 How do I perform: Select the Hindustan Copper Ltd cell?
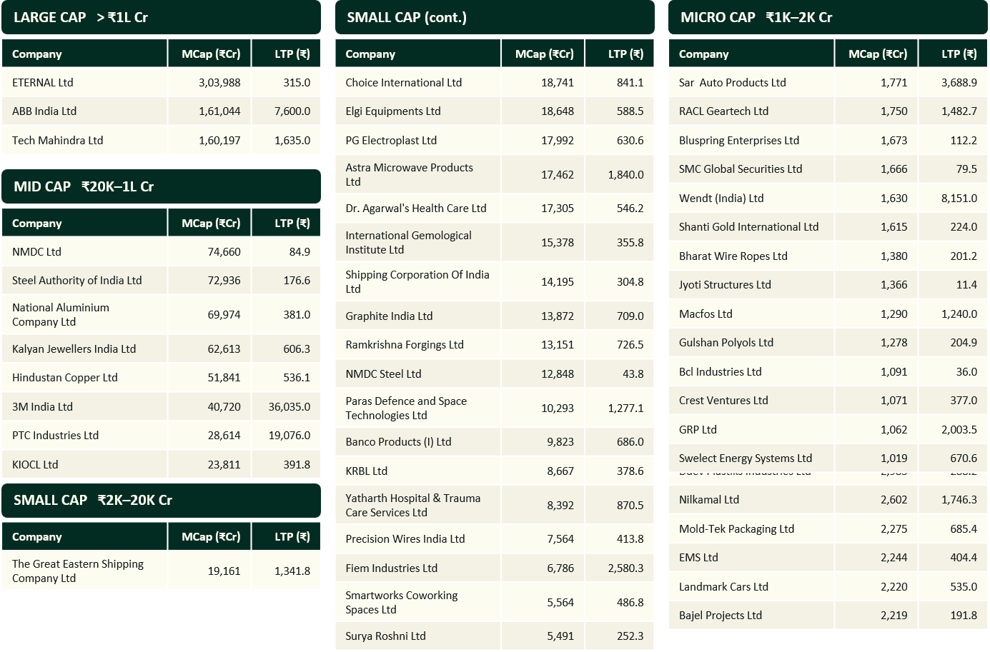point(84,378)
